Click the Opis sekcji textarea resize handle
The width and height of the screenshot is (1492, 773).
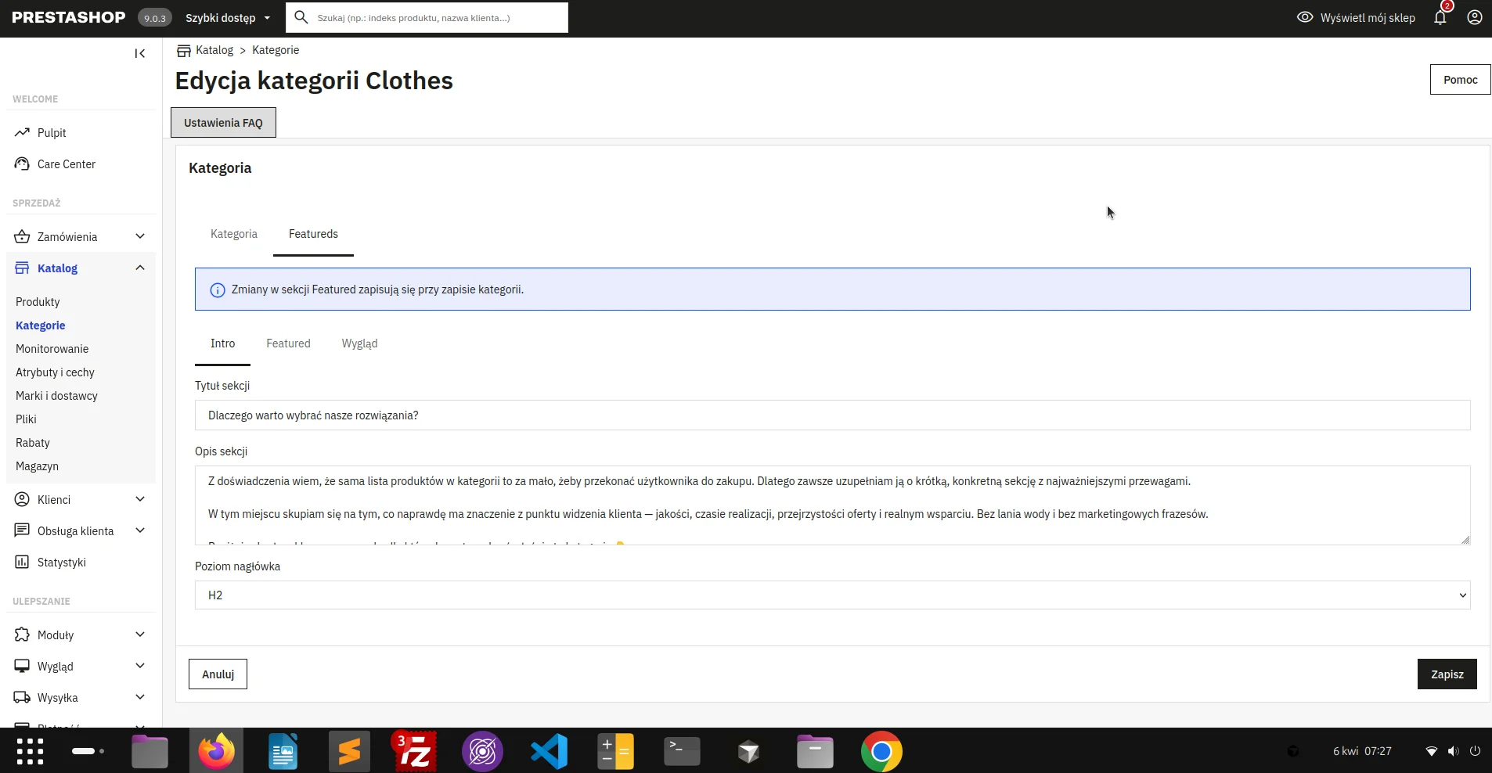1465,539
